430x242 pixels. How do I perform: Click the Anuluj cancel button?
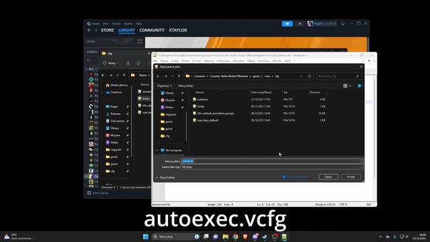click(x=351, y=177)
